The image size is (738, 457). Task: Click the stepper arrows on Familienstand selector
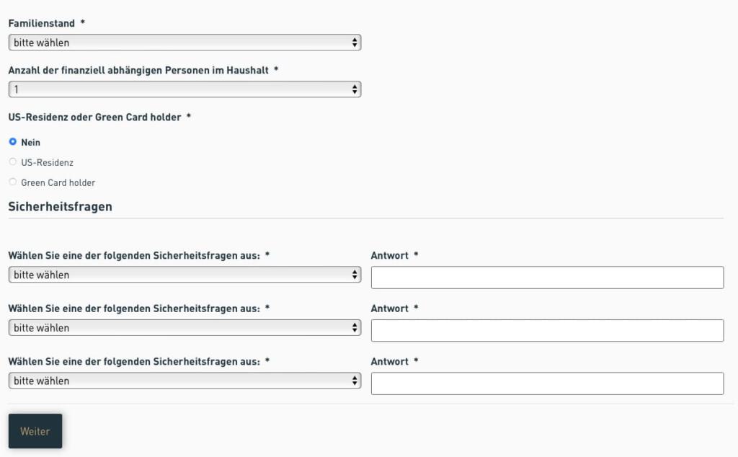click(354, 43)
